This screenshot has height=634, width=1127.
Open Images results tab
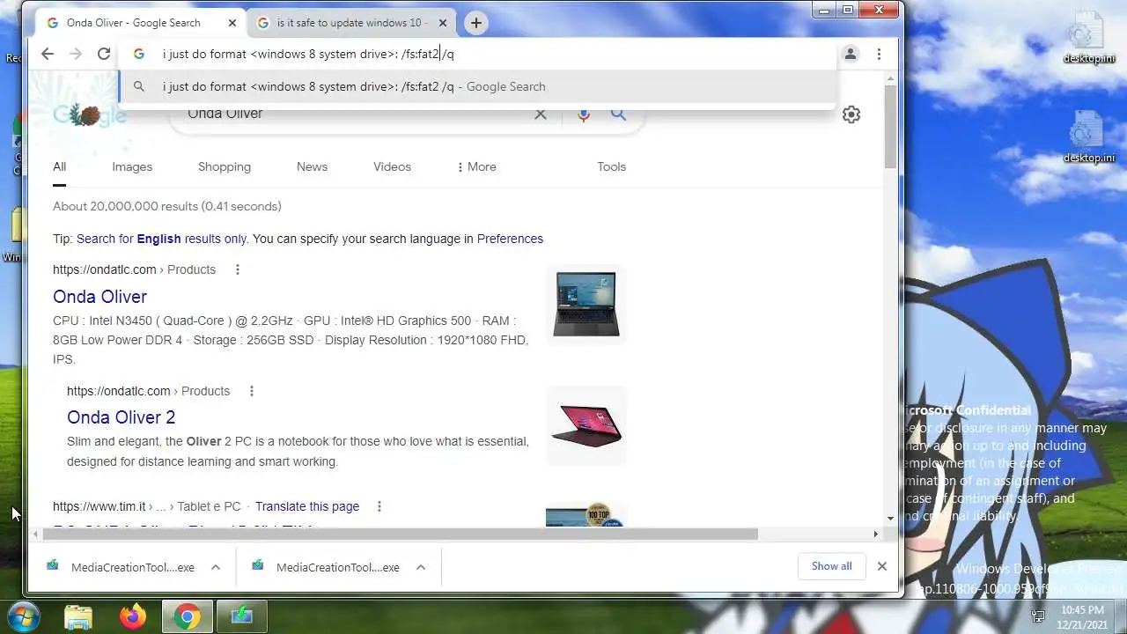[x=132, y=166]
